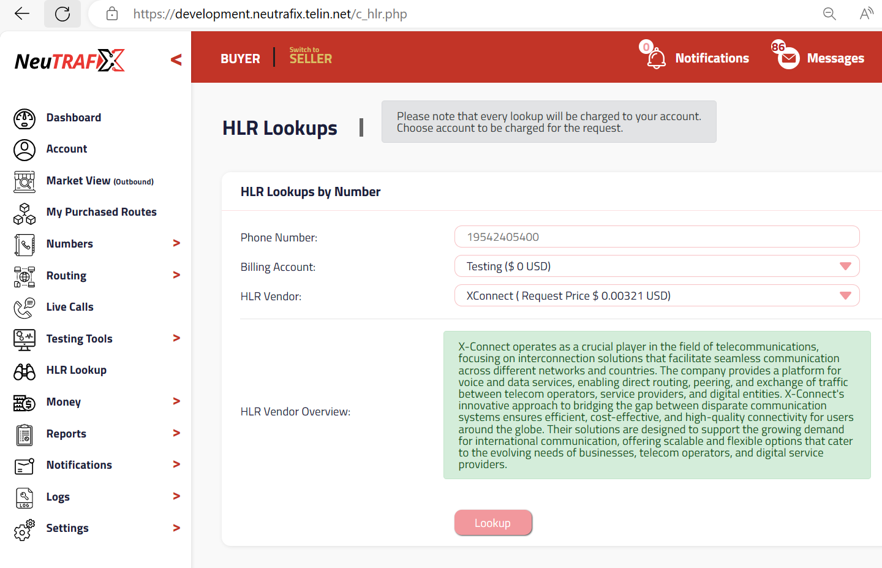Open My Purchased Routes menu item
Screen dimensions: 882x568
coord(102,212)
